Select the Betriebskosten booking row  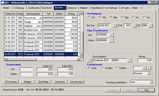pyautogui.click(x=41, y=30)
